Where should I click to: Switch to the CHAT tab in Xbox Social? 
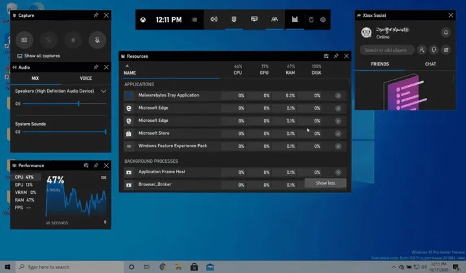[430, 64]
